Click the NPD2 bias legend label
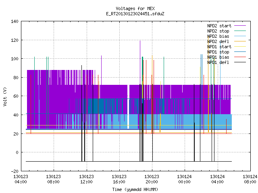Screen dimensions: 258x193 (218, 36)
